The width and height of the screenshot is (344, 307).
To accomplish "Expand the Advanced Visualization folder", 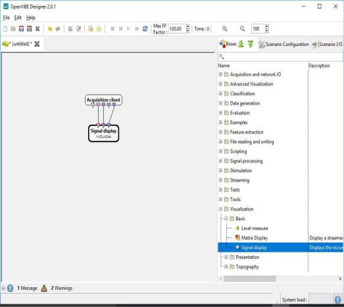I will pyautogui.click(x=220, y=84).
